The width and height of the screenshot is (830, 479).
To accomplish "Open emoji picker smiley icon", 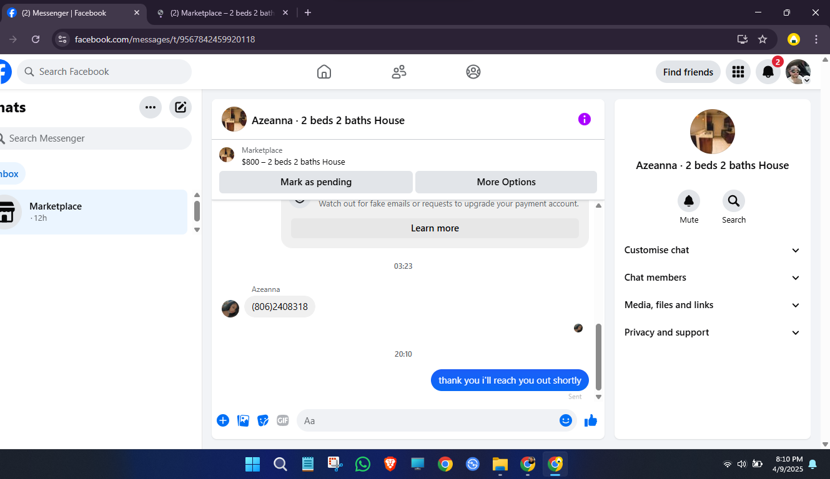I will click(566, 420).
